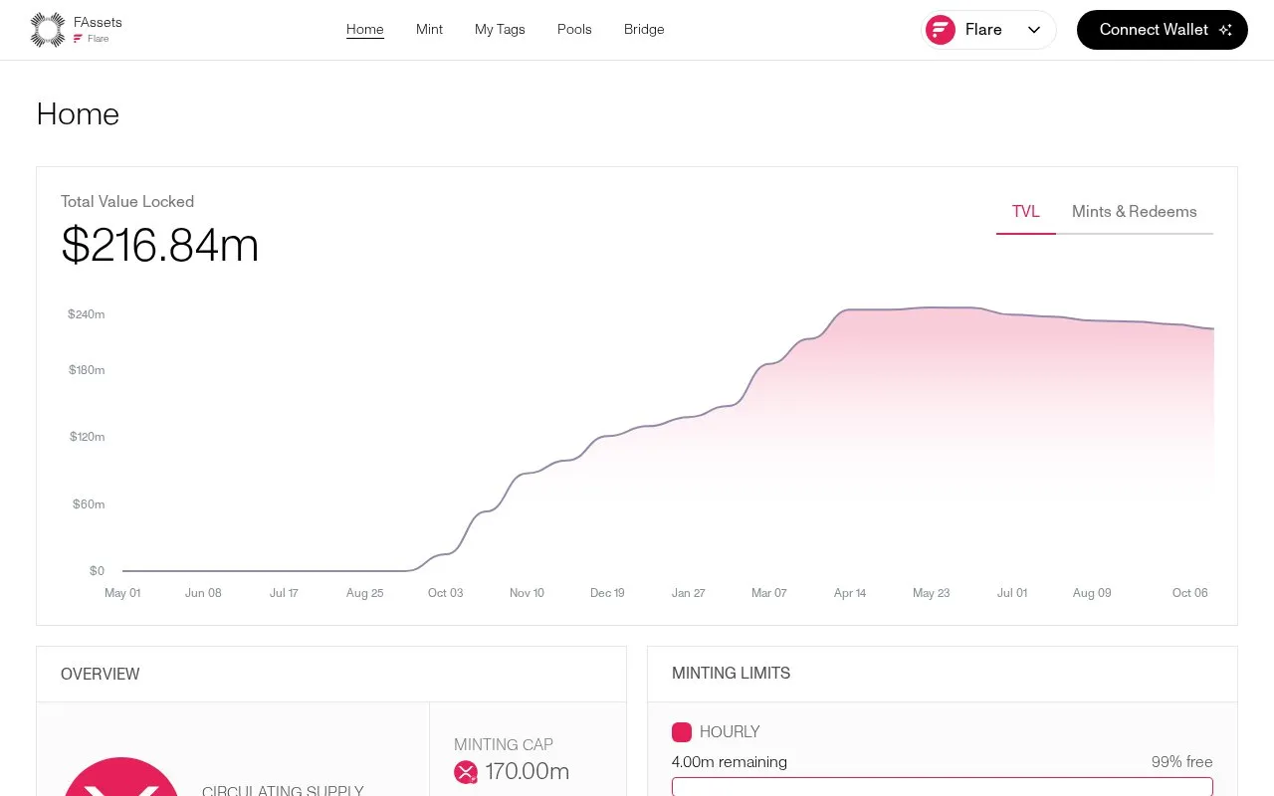This screenshot has width=1274, height=796.
Task: Click the pink HOURLY legend swatch
Action: [x=682, y=732]
